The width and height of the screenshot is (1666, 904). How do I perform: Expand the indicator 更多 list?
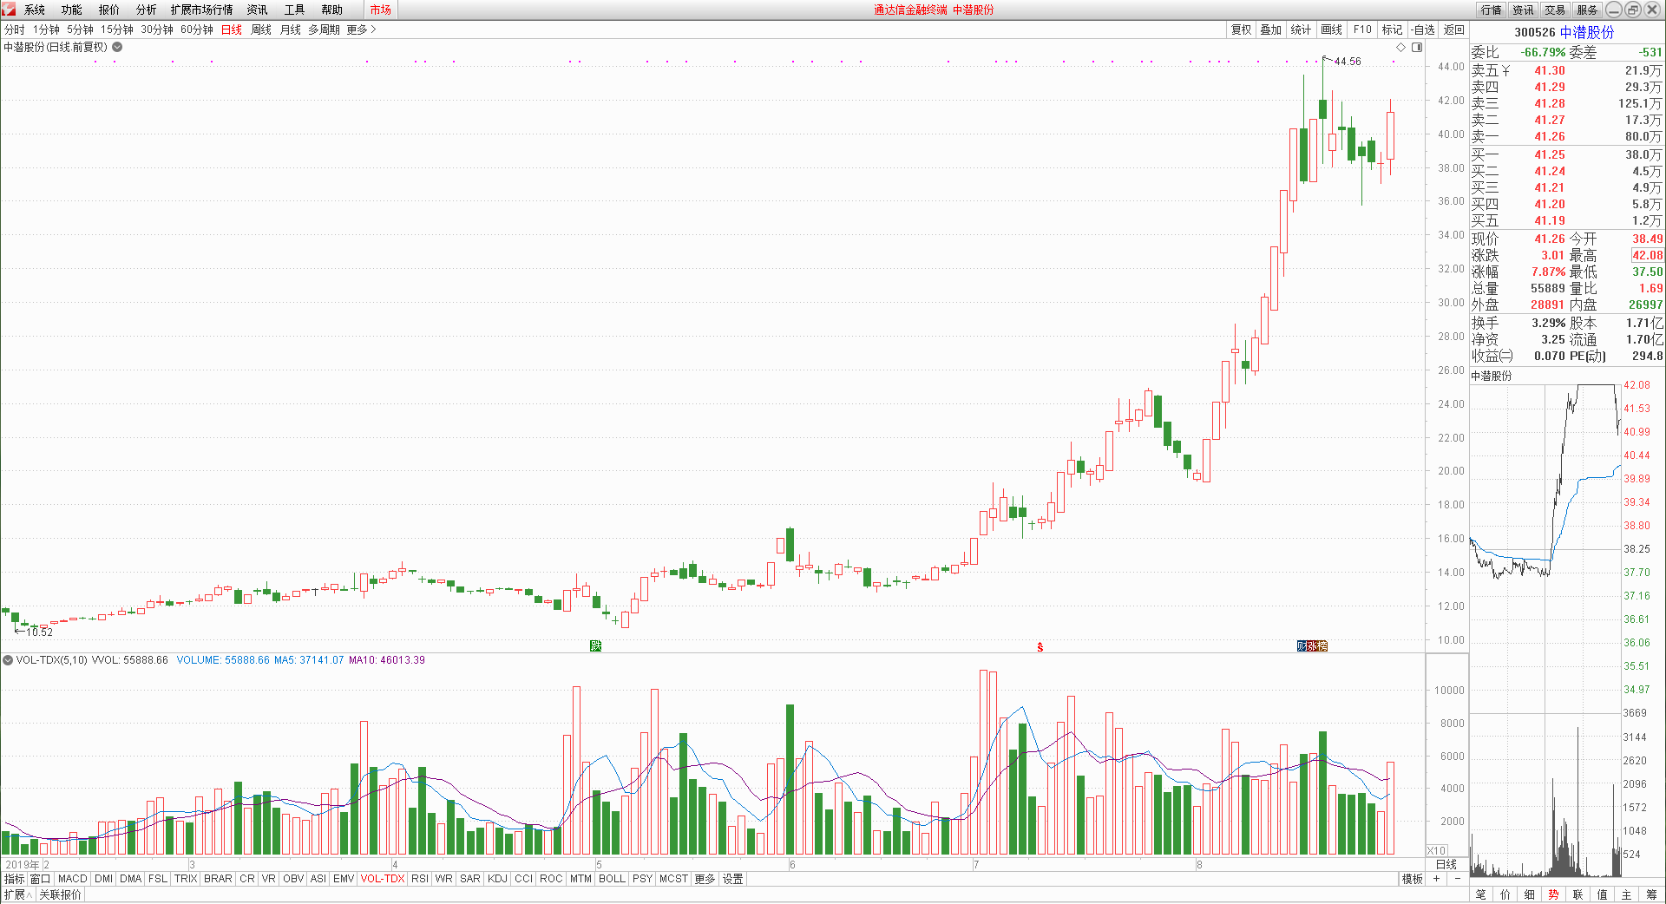click(x=705, y=879)
